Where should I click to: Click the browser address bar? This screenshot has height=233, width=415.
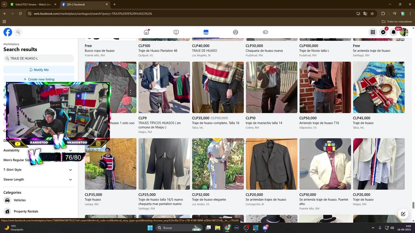pos(191,14)
